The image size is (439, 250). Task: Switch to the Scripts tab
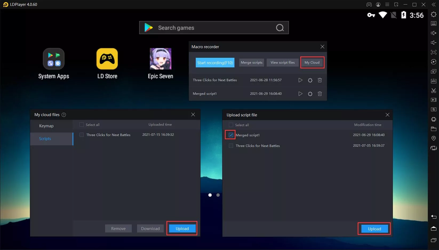point(45,139)
